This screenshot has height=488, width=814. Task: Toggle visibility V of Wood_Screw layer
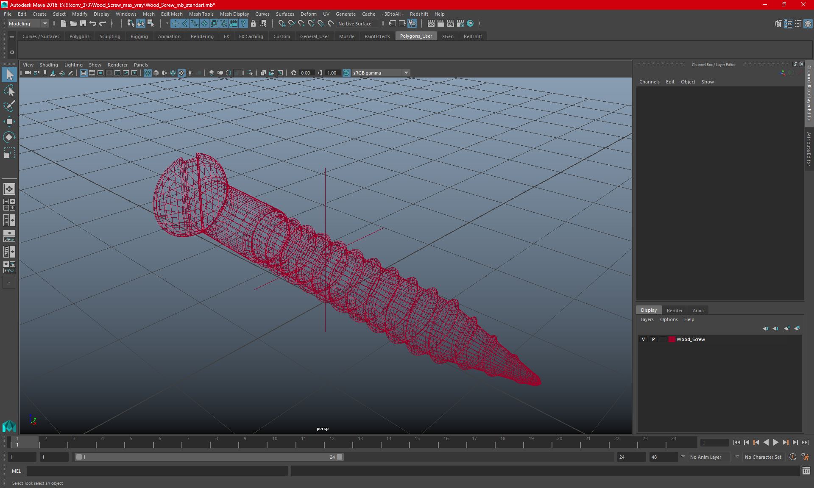643,339
